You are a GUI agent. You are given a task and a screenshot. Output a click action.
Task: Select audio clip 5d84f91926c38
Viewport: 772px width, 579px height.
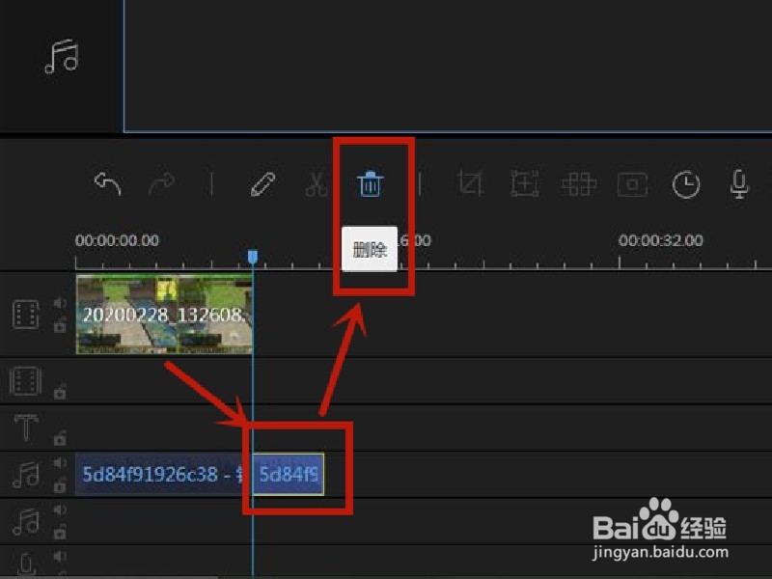pyautogui.click(x=163, y=474)
